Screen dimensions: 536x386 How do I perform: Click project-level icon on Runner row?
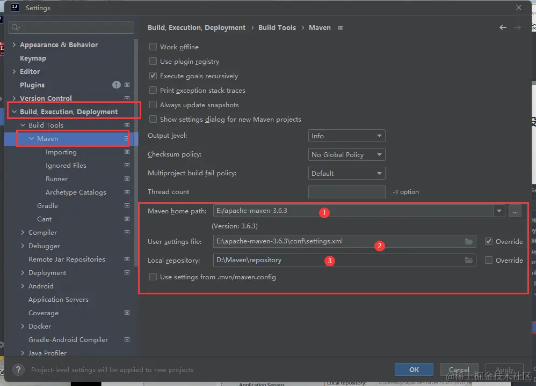(127, 179)
